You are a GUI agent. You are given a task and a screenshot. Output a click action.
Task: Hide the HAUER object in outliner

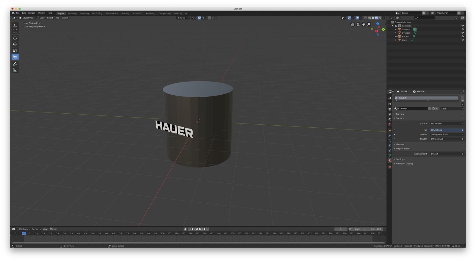click(463, 36)
